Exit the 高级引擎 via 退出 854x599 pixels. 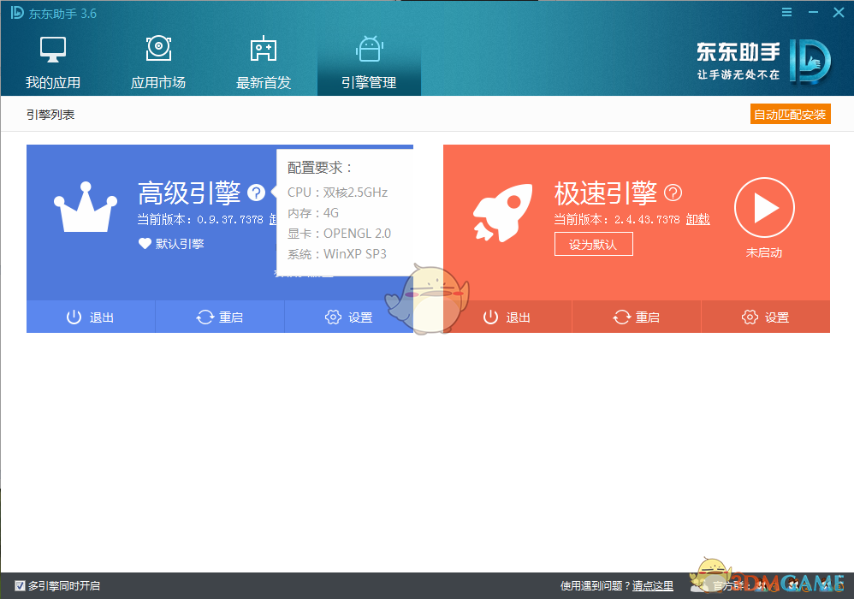(91, 317)
